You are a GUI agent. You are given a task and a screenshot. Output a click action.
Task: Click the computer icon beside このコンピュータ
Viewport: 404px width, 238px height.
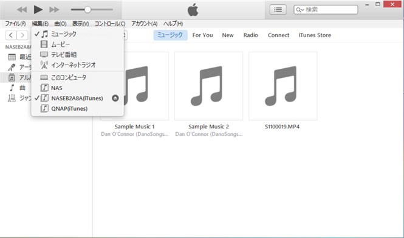(x=44, y=77)
